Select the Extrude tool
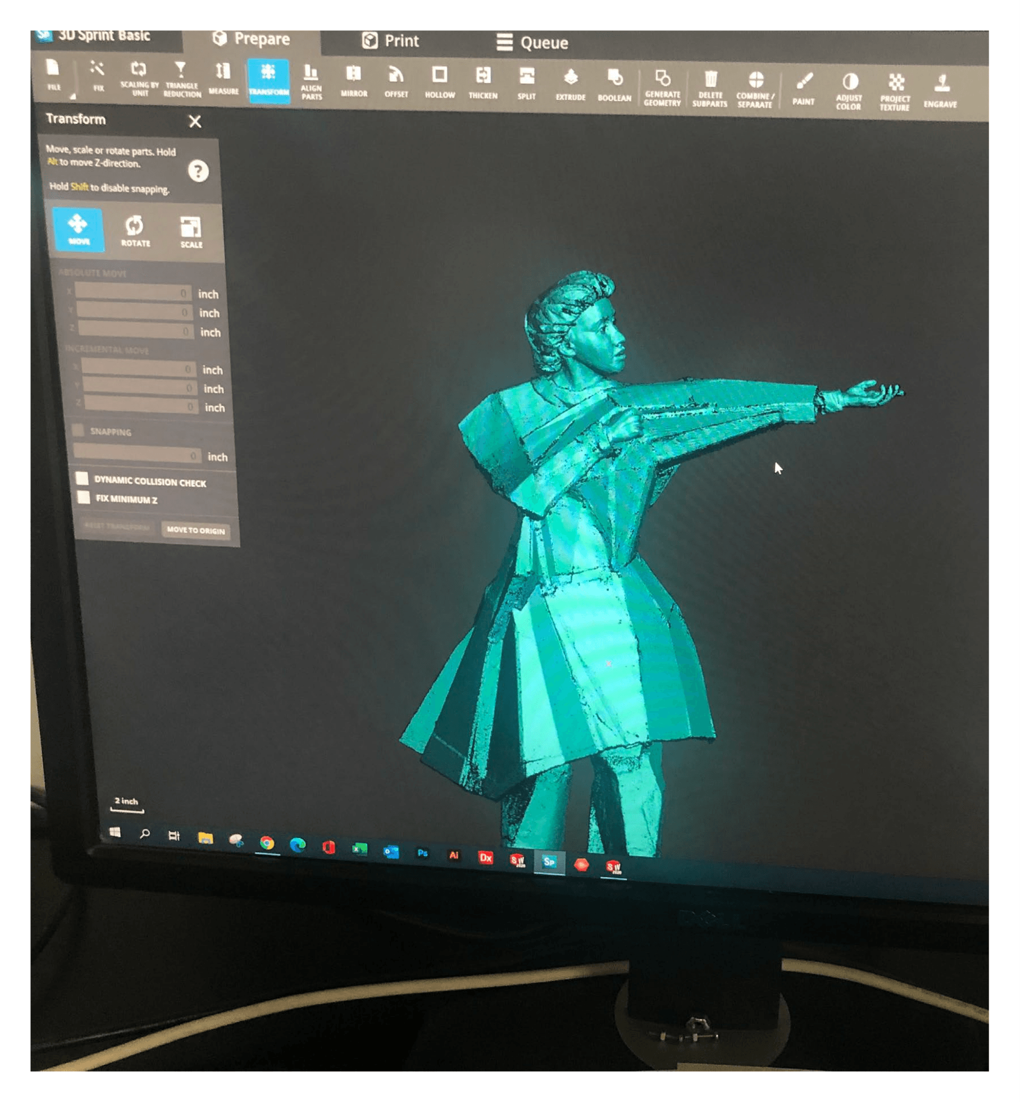The width and height of the screenshot is (1020, 1102). tap(571, 83)
